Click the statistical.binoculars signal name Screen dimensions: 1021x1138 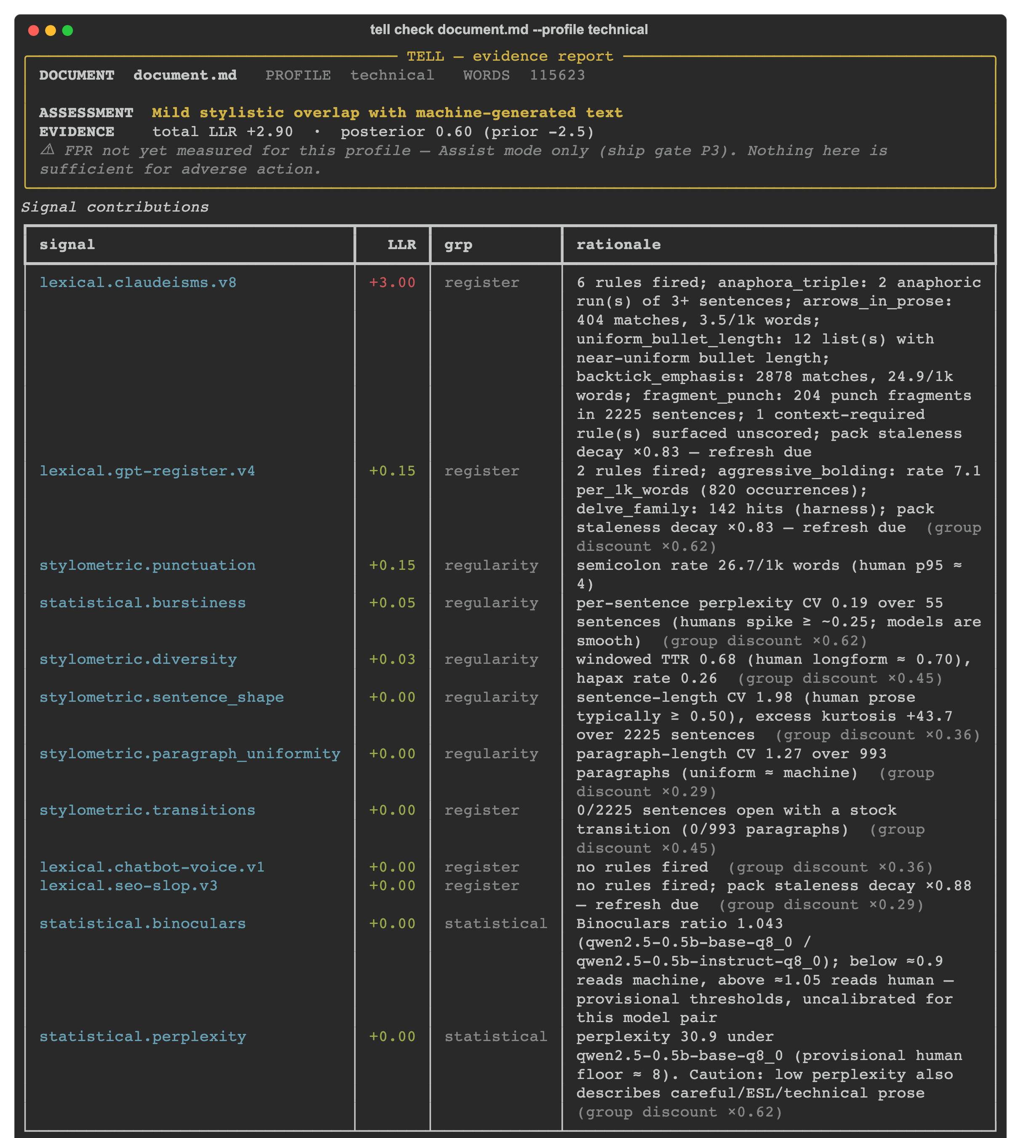click(142, 923)
